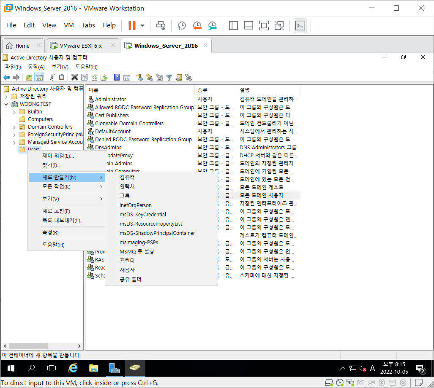Switch to the Home tab
Screen dimensions: 434x388
22,46
